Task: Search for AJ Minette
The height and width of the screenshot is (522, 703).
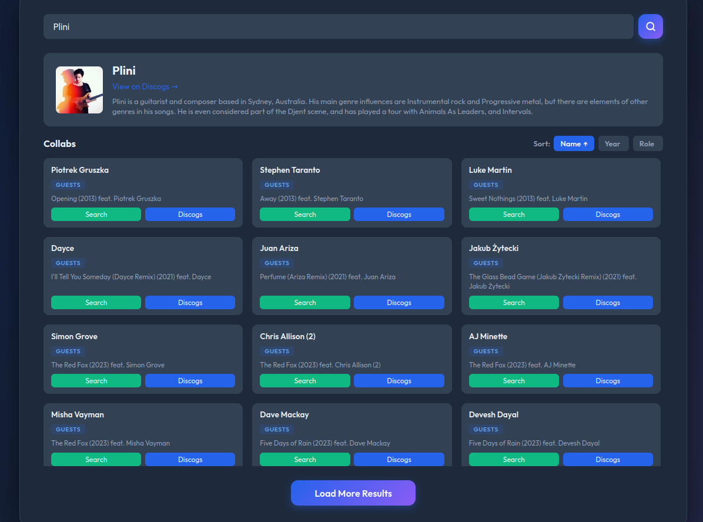Action: pos(514,380)
